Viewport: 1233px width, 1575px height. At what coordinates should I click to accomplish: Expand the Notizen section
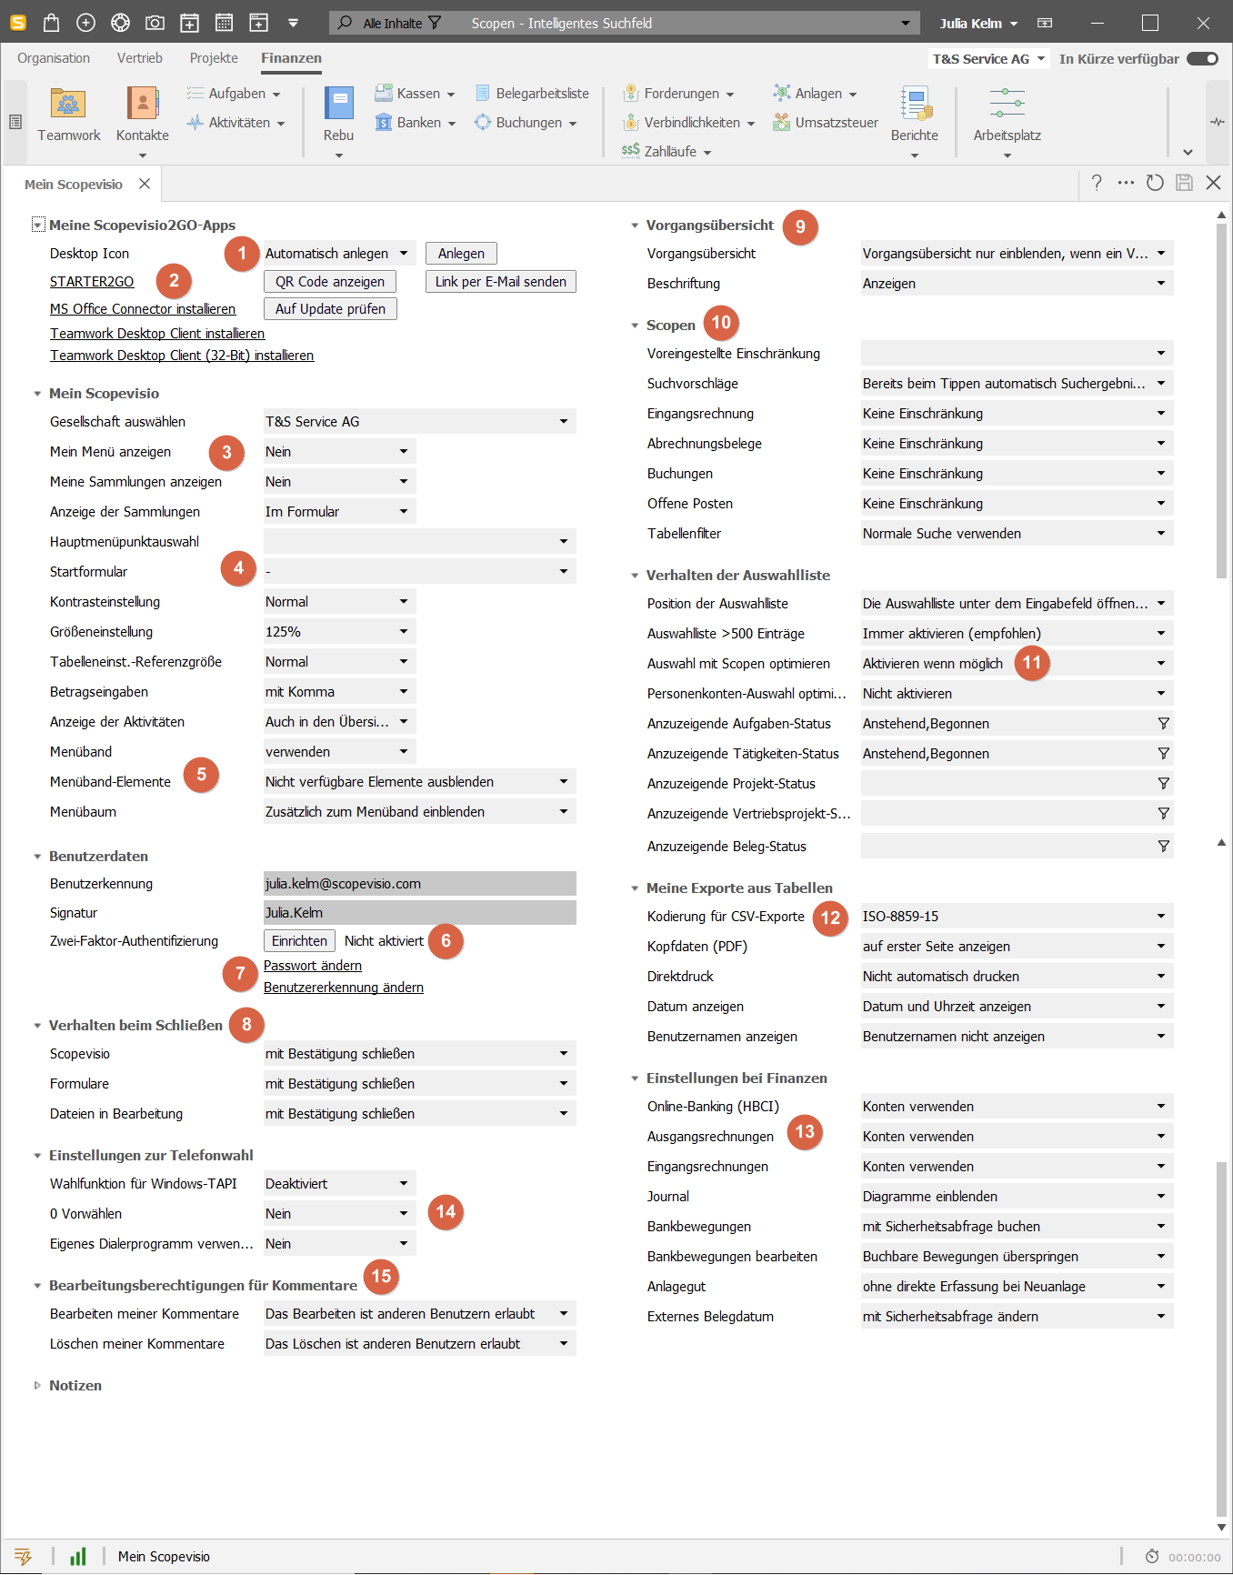[x=37, y=1386]
